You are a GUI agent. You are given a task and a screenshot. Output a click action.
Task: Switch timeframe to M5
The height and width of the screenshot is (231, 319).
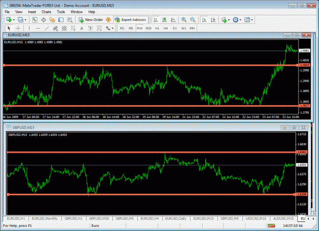(131, 28)
